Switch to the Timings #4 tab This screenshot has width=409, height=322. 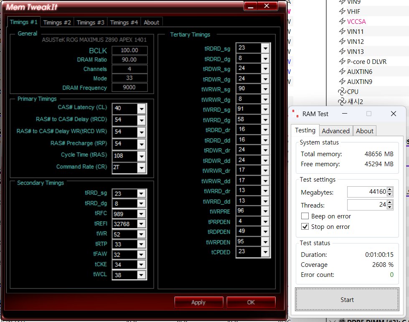[124, 23]
